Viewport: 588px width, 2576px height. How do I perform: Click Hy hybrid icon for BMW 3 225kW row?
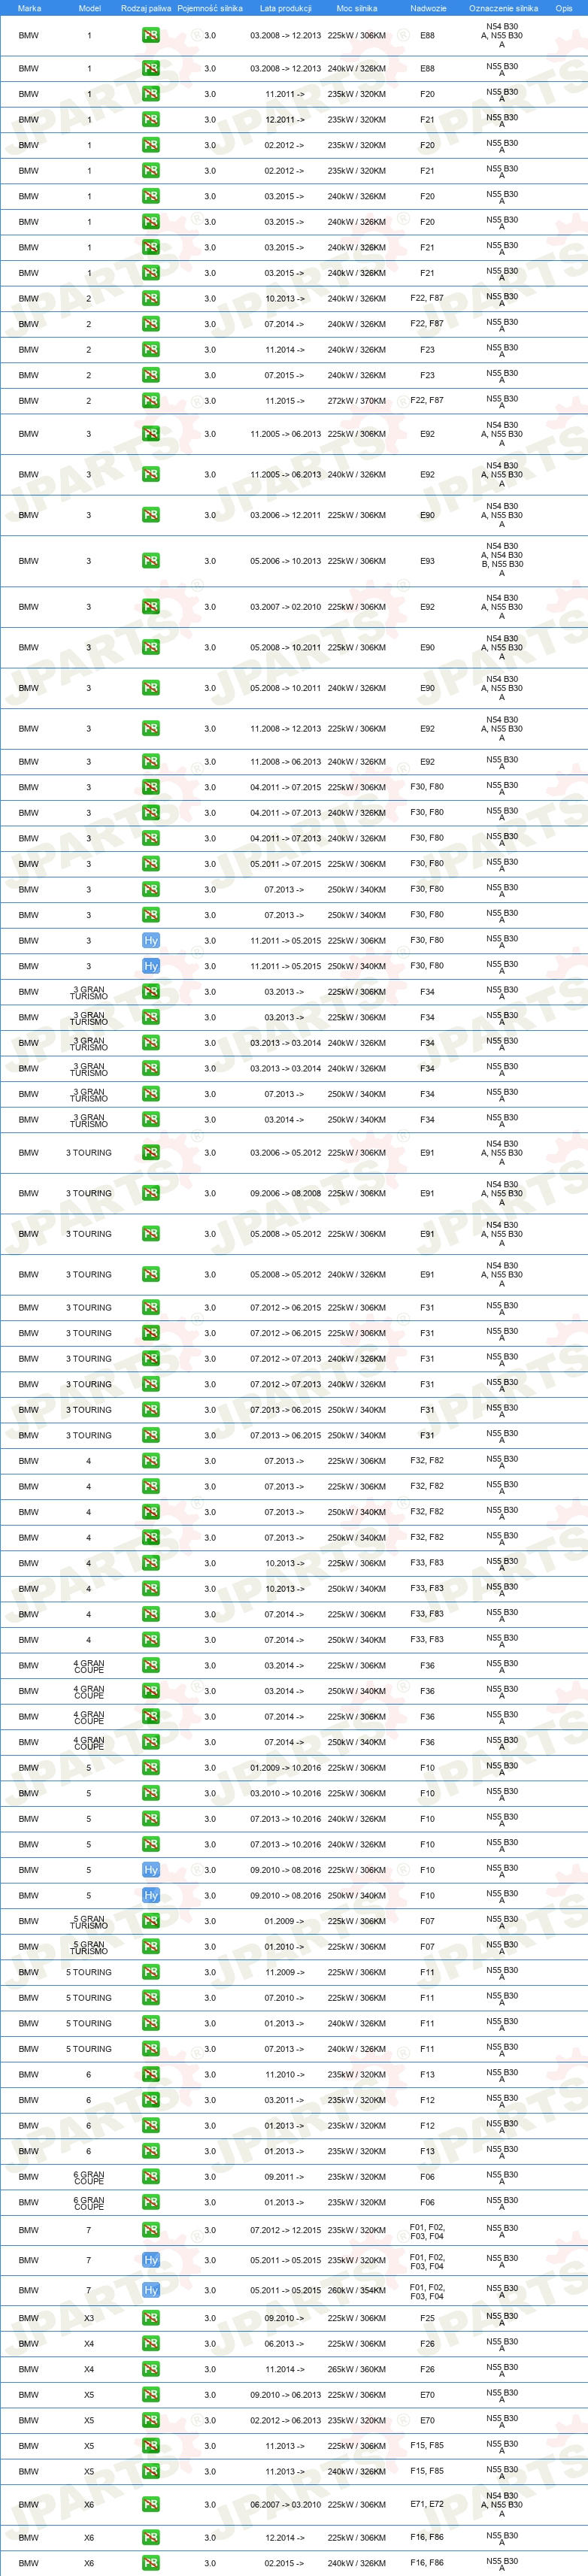pyautogui.click(x=151, y=941)
